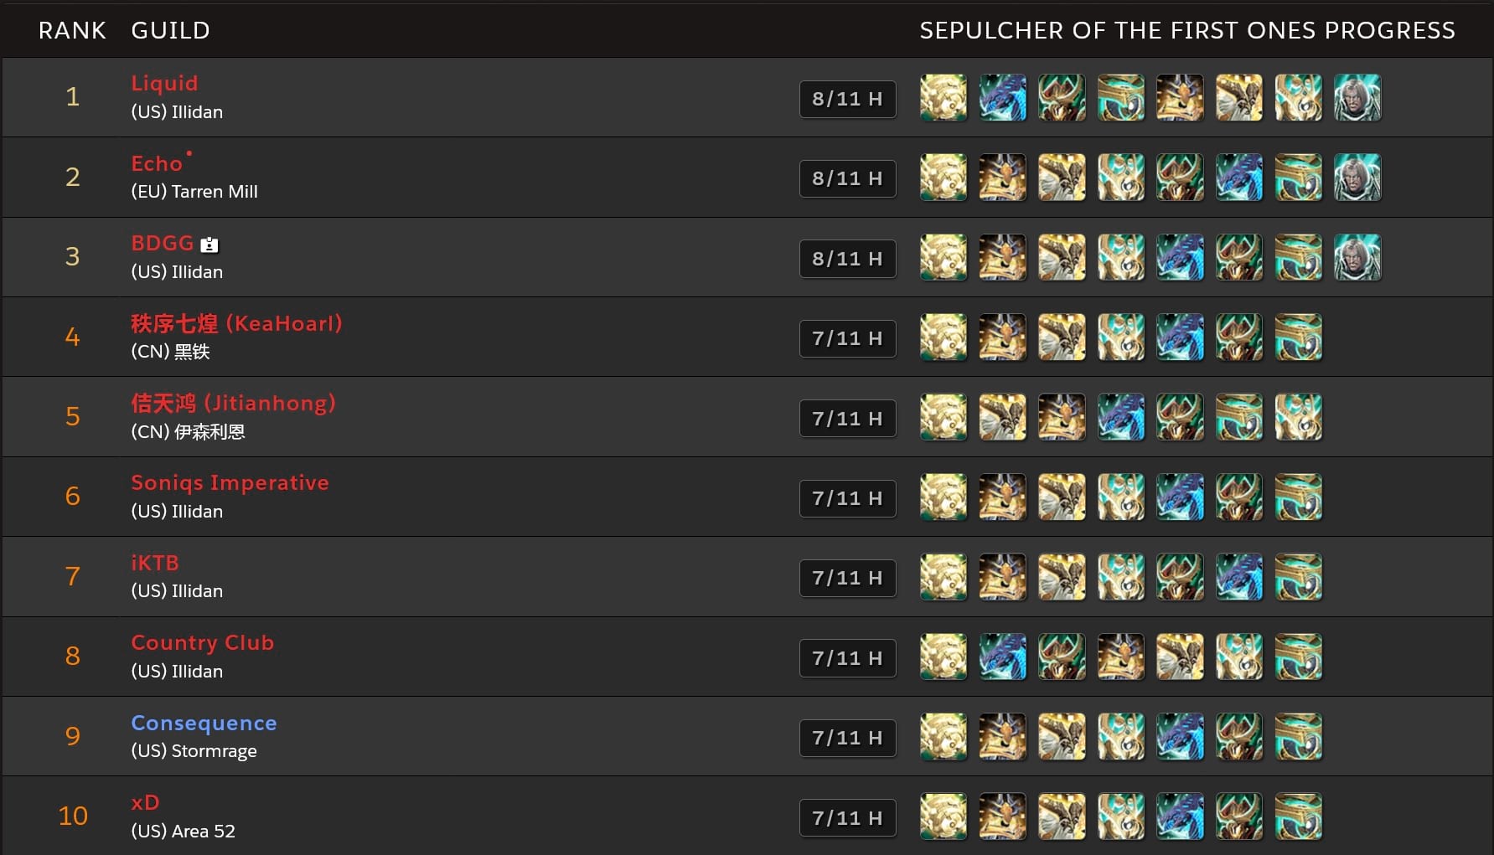Open the Echo guild link
1494x855 pixels.
[x=157, y=163]
